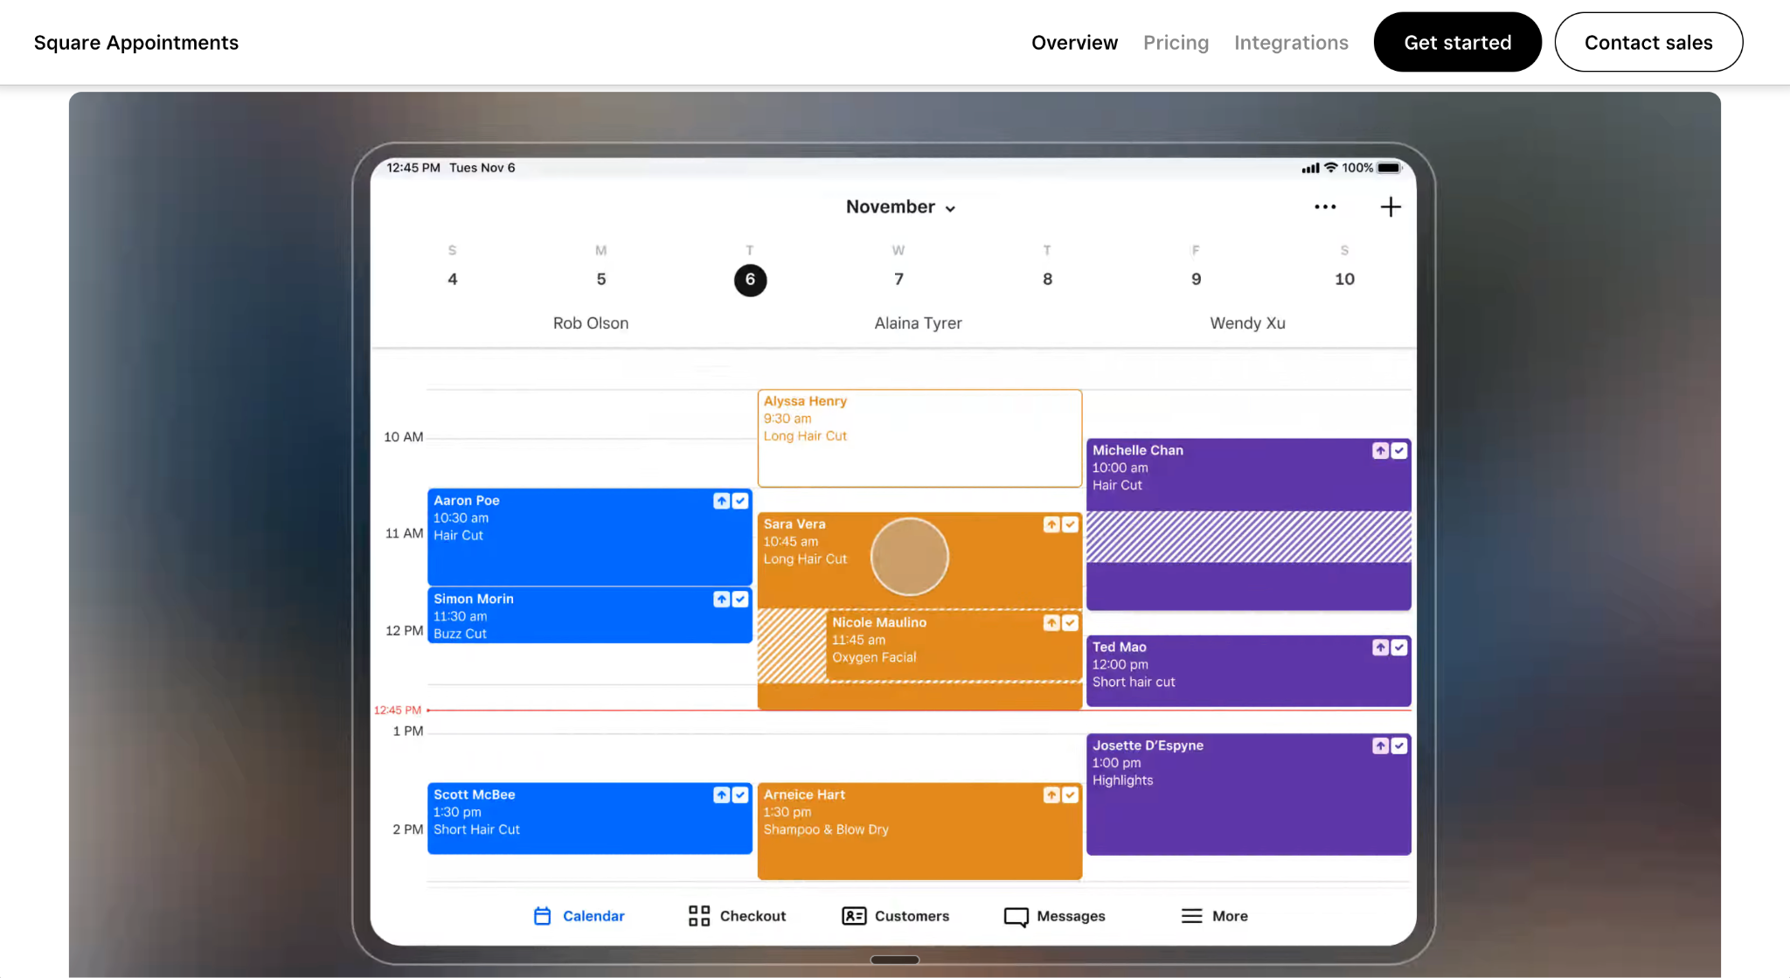
Task: Click the Wi-Fi icon in tablet status bar
Action: pos(1330,167)
